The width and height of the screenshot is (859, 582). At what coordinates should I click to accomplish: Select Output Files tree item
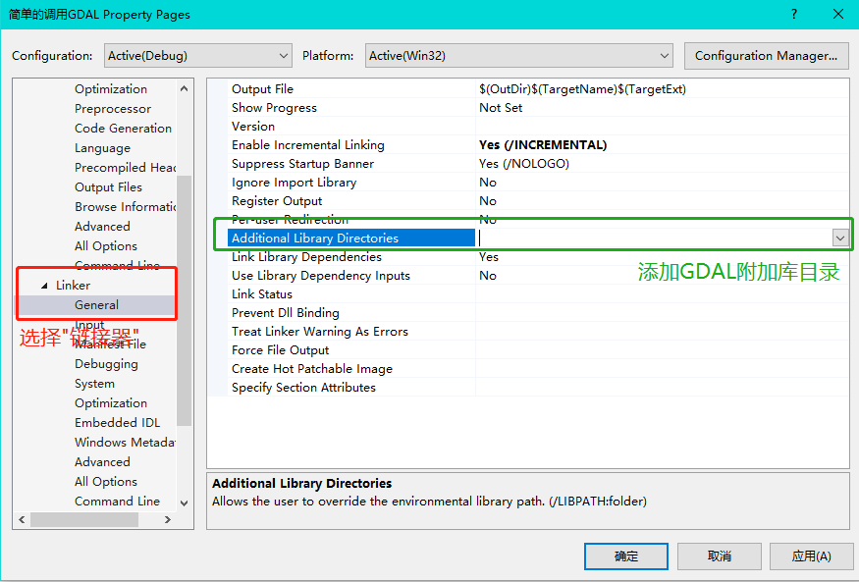pyautogui.click(x=108, y=187)
